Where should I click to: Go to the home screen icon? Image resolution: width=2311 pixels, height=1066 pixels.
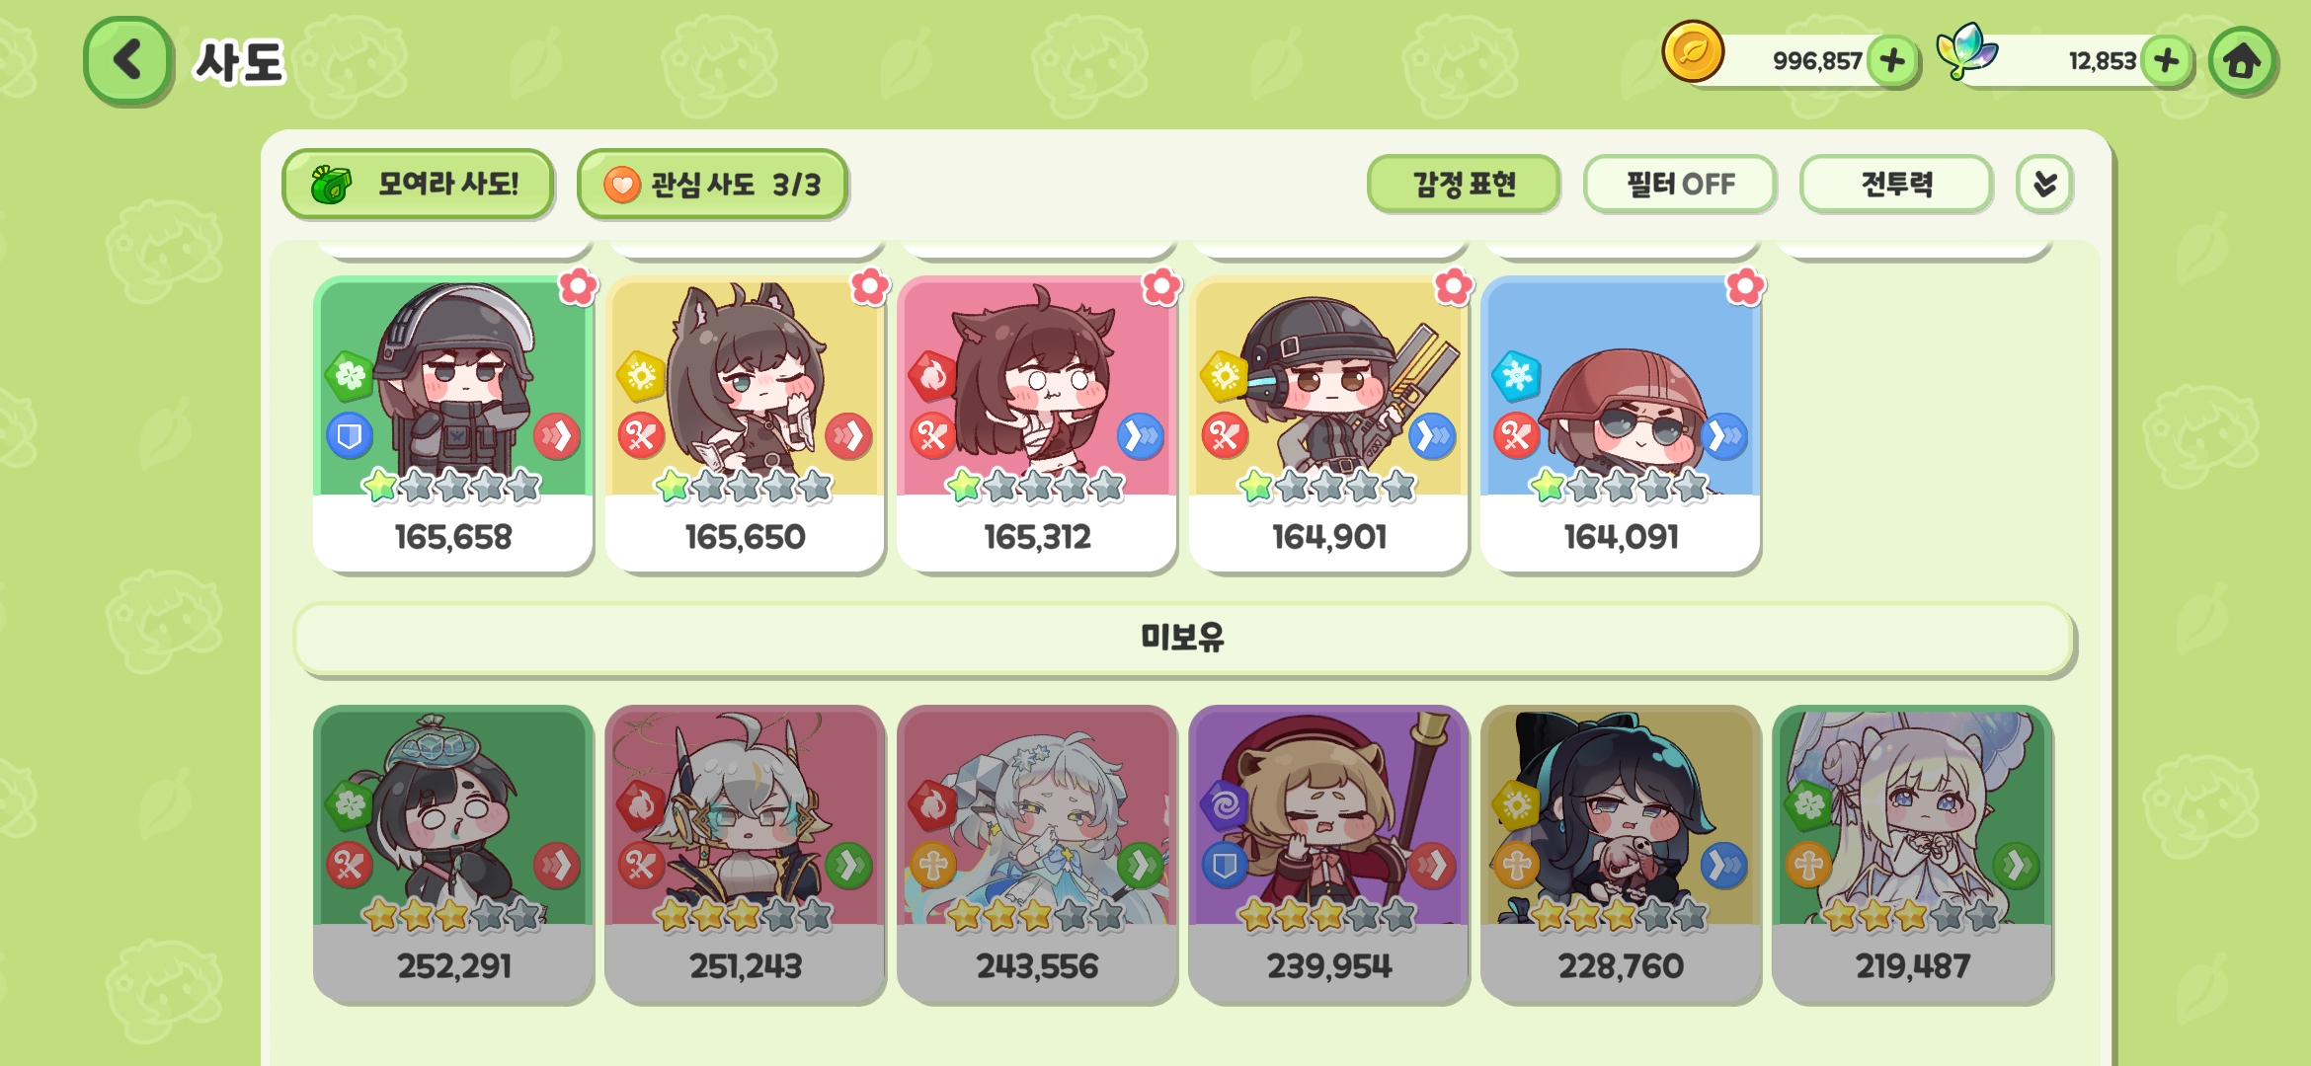pyautogui.click(x=2243, y=61)
